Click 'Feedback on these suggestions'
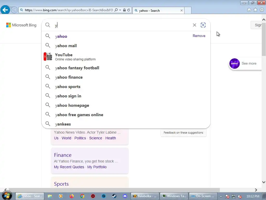 click(183, 133)
